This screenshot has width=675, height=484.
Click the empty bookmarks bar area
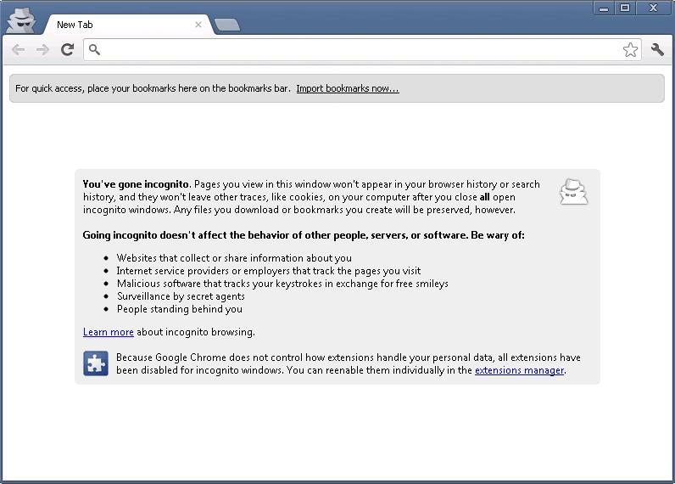(x=532, y=88)
